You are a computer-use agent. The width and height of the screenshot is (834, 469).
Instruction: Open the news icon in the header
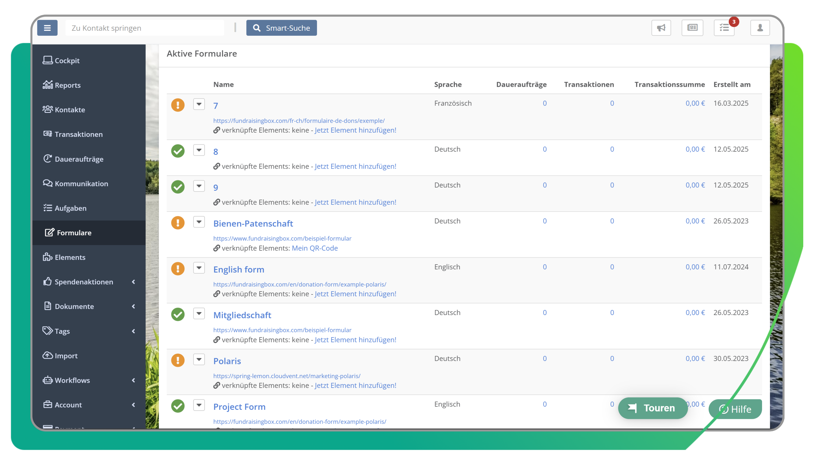(692, 28)
